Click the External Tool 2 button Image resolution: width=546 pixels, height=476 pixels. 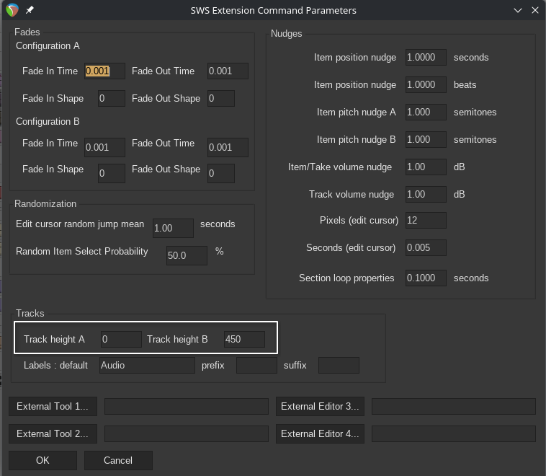(x=53, y=433)
